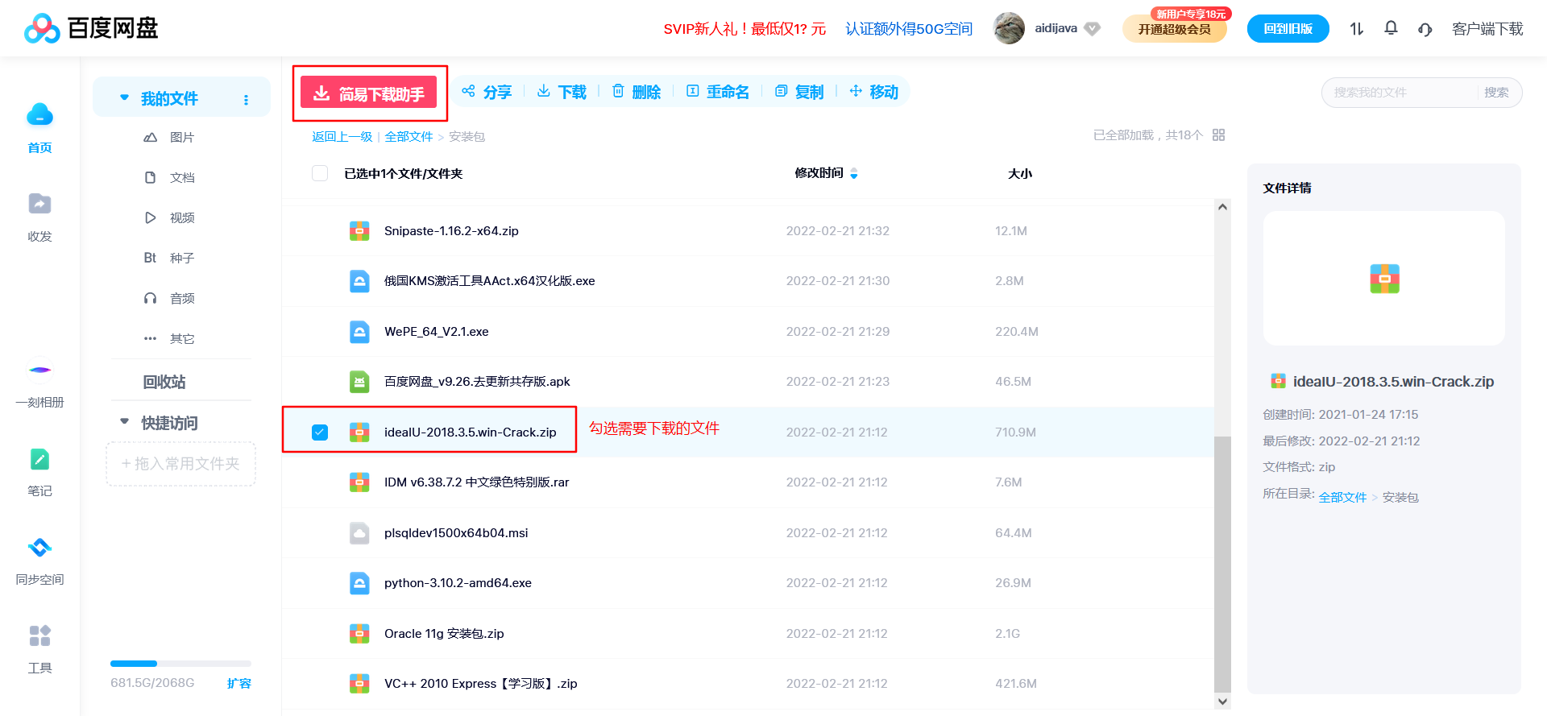1547x716 pixels.
Task: Click the aidijava user avatar
Action: click(1009, 28)
